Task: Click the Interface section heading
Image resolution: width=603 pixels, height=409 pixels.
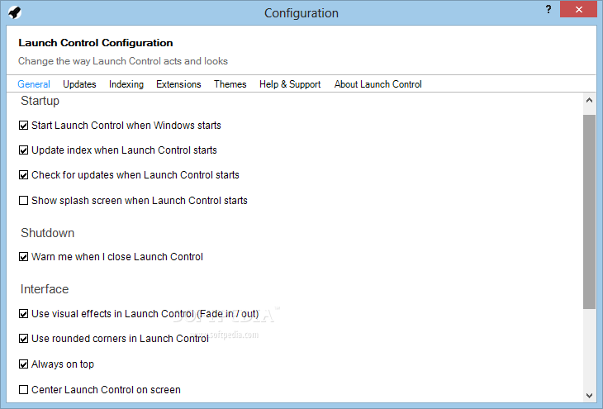Action: pyautogui.click(x=45, y=289)
